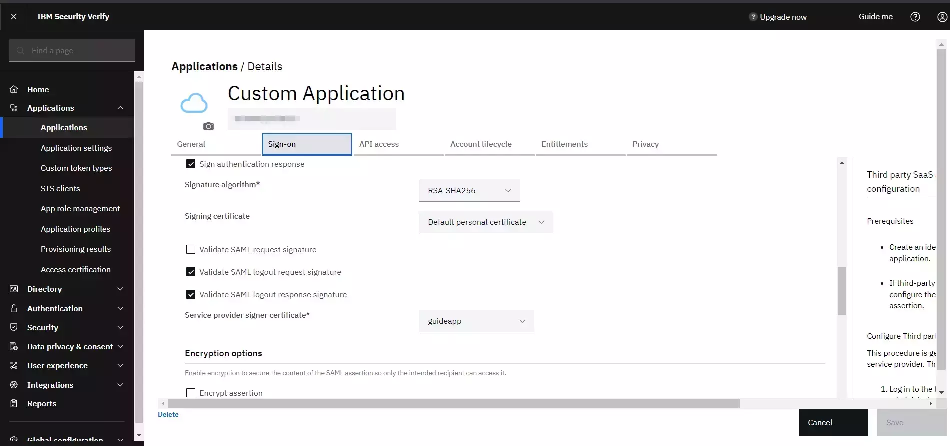Click the Reports clipboard icon

tap(14, 403)
